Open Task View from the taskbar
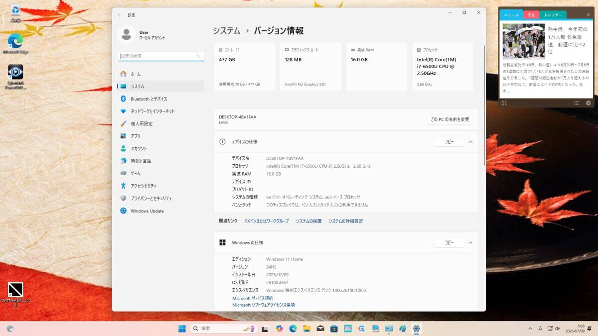This screenshot has width=598, height=336. pos(265,329)
